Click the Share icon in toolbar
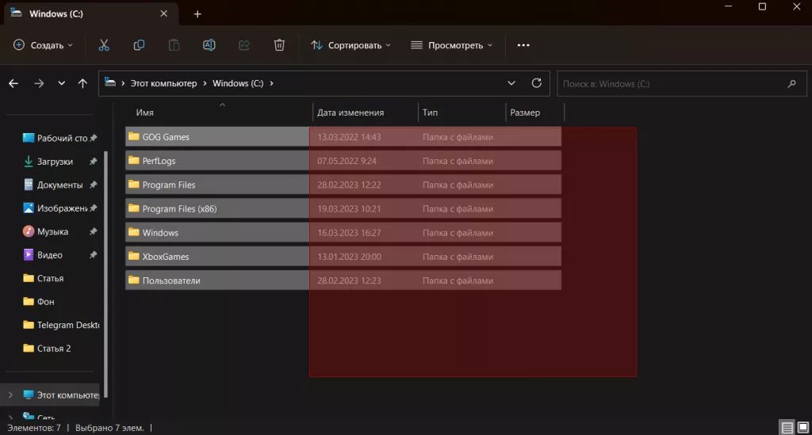The width and height of the screenshot is (812, 435). click(x=244, y=45)
